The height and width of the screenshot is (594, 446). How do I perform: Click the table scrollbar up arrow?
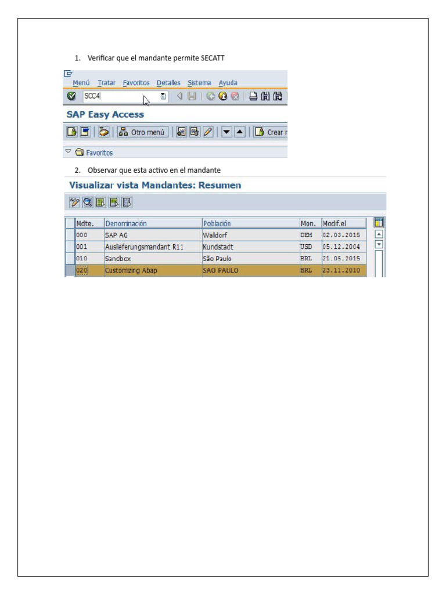(379, 234)
